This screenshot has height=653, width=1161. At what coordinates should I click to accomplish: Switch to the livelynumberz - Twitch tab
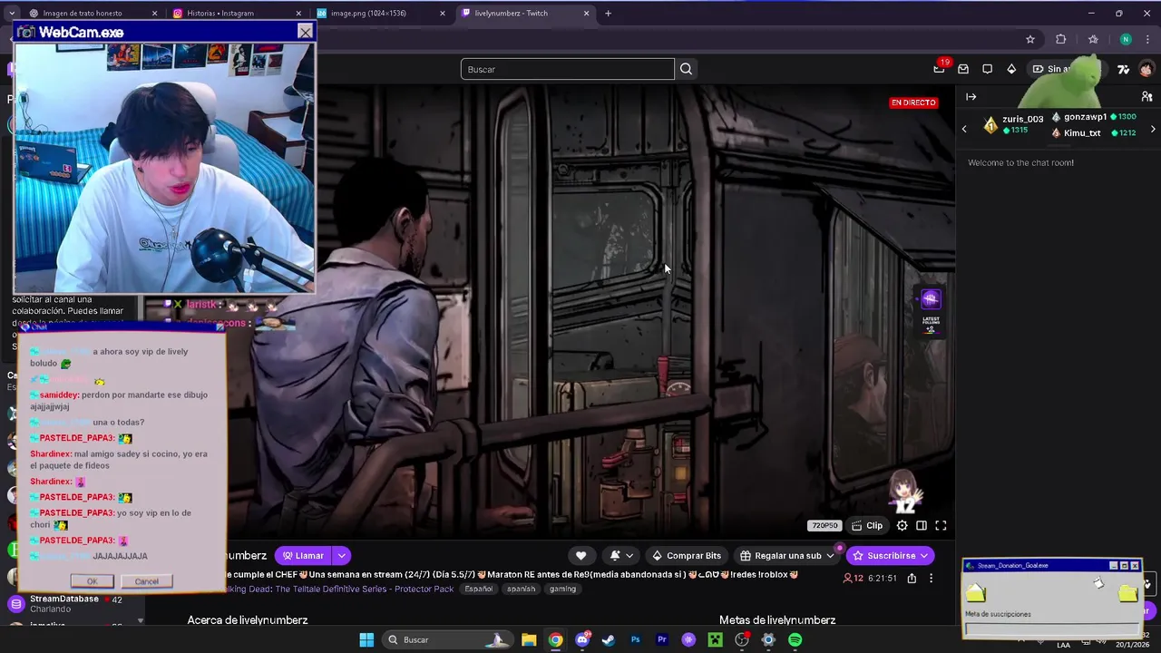526,14
